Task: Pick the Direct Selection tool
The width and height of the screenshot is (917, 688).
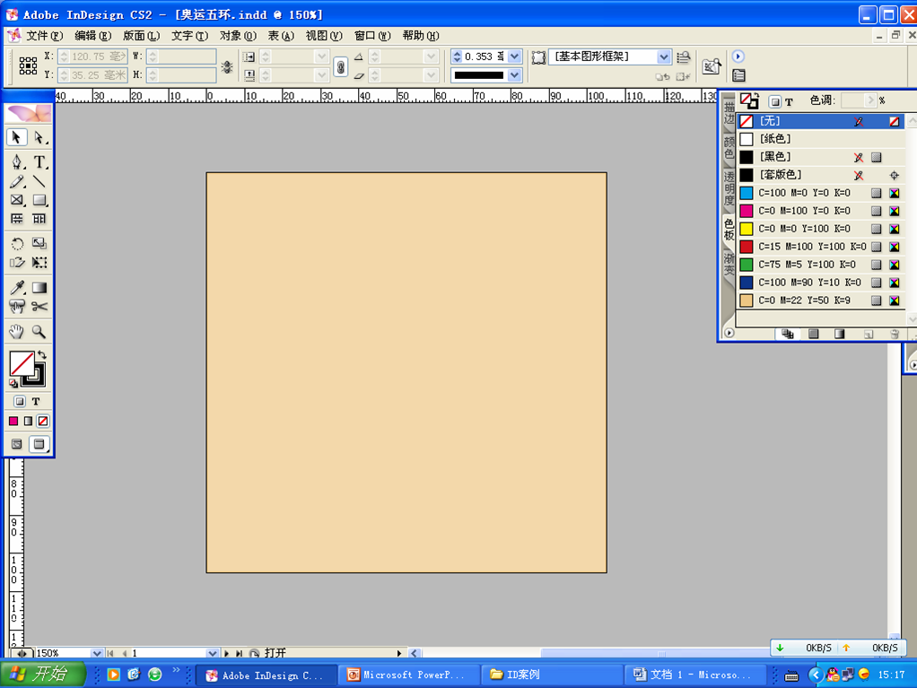Action: click(x=39, y=138)
